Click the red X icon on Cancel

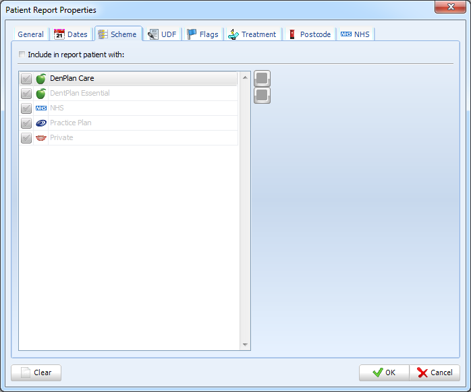[x=422, y=372]
